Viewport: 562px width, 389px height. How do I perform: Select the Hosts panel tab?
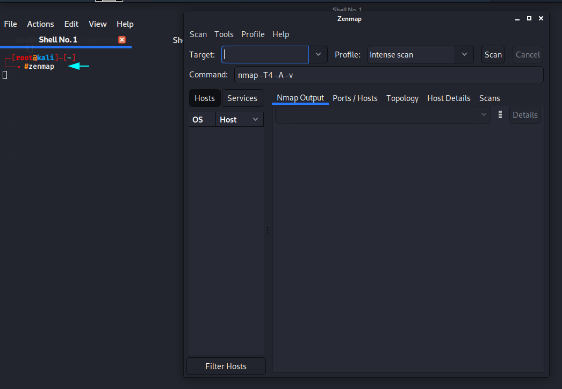(204, 98)
